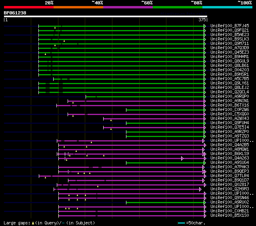Select hit name UniRef100_B9QEP3
Screen dimensions: 256x226
230,172
